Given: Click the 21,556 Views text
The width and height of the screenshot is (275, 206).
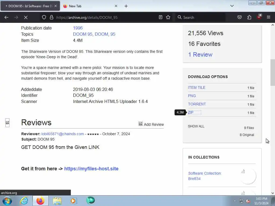Looking at the screenshot, I should (x=205, y=33).
